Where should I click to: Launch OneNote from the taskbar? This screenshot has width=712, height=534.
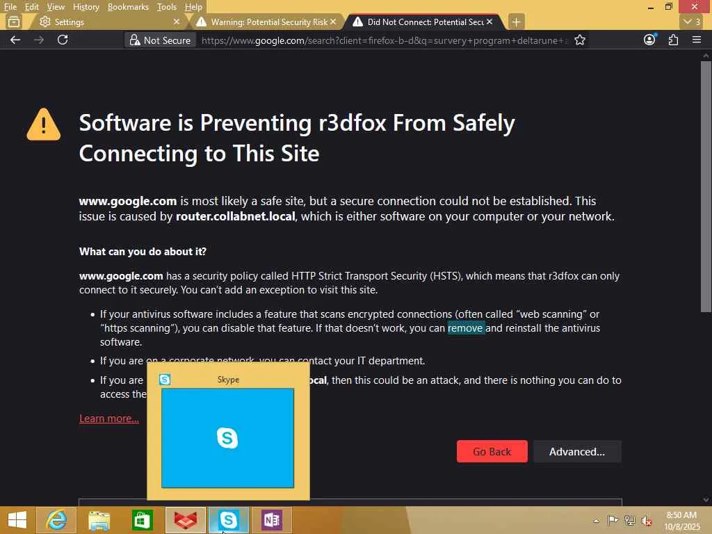272,520
